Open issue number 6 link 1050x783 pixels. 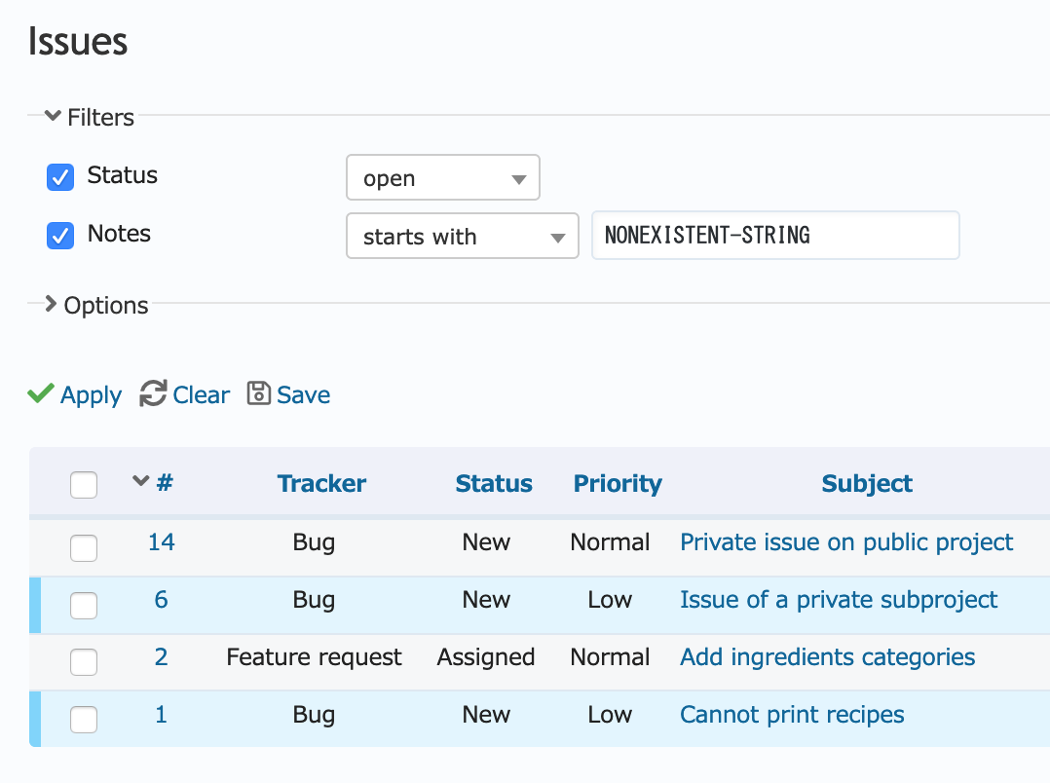pos(161,600)
